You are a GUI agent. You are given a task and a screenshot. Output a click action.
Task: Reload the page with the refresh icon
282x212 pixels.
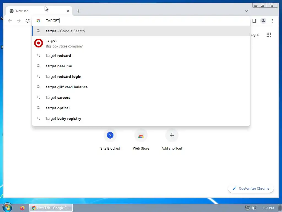28,21
